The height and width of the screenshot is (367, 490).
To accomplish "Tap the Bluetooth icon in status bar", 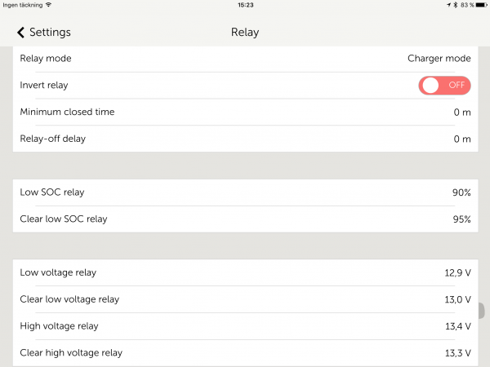I will [x=455, y=5].
